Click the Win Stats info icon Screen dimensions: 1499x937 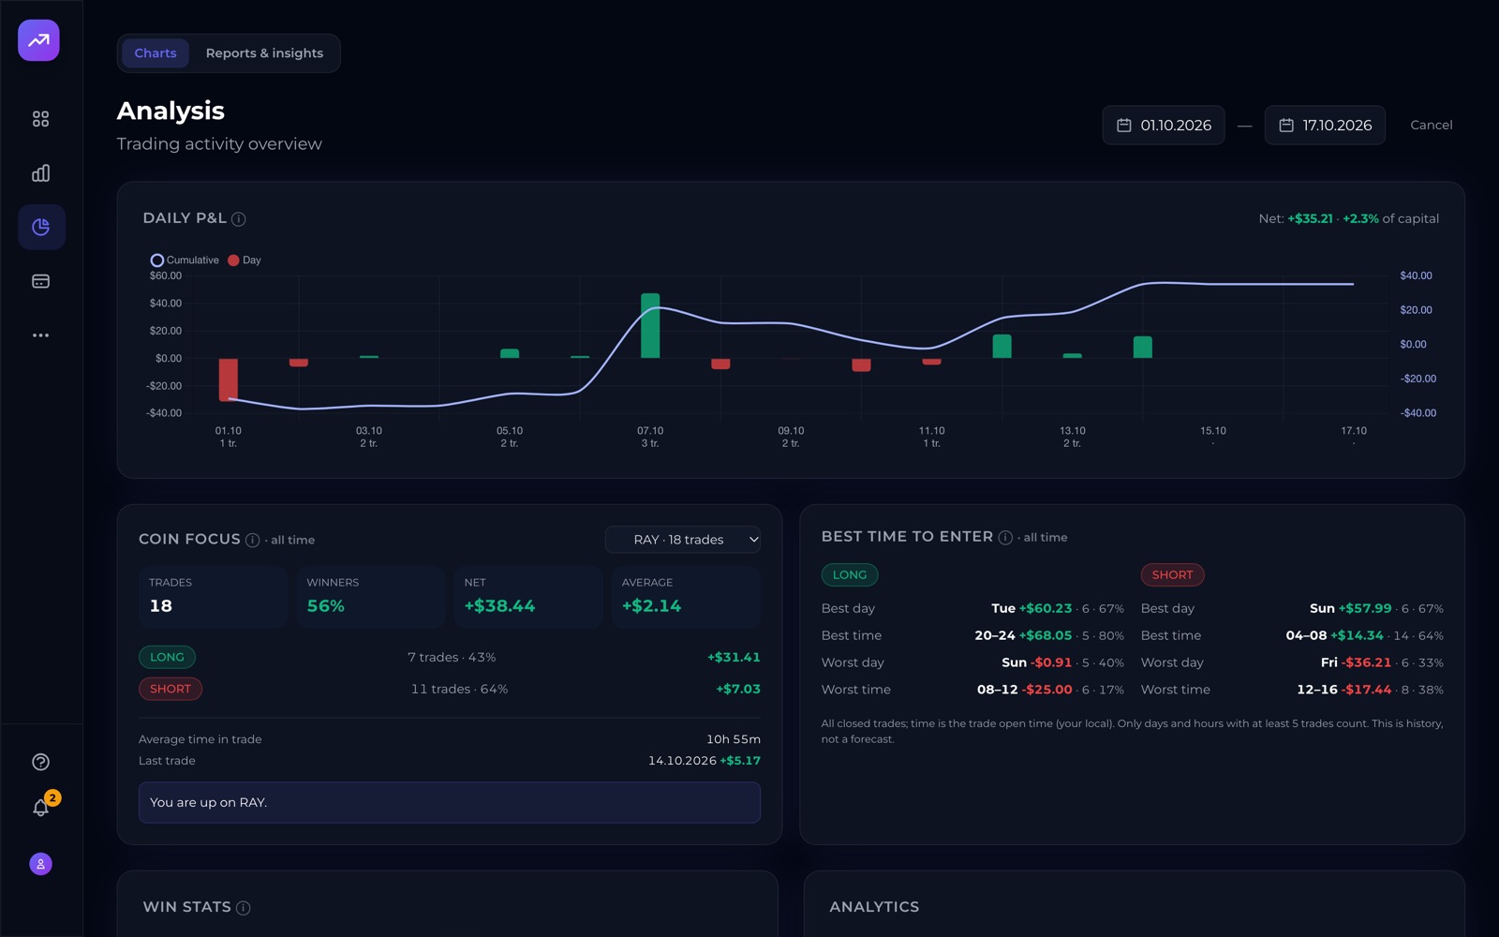pos(244,908)
